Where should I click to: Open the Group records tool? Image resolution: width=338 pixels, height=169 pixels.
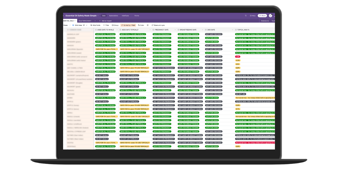click(x=115, y=25)
